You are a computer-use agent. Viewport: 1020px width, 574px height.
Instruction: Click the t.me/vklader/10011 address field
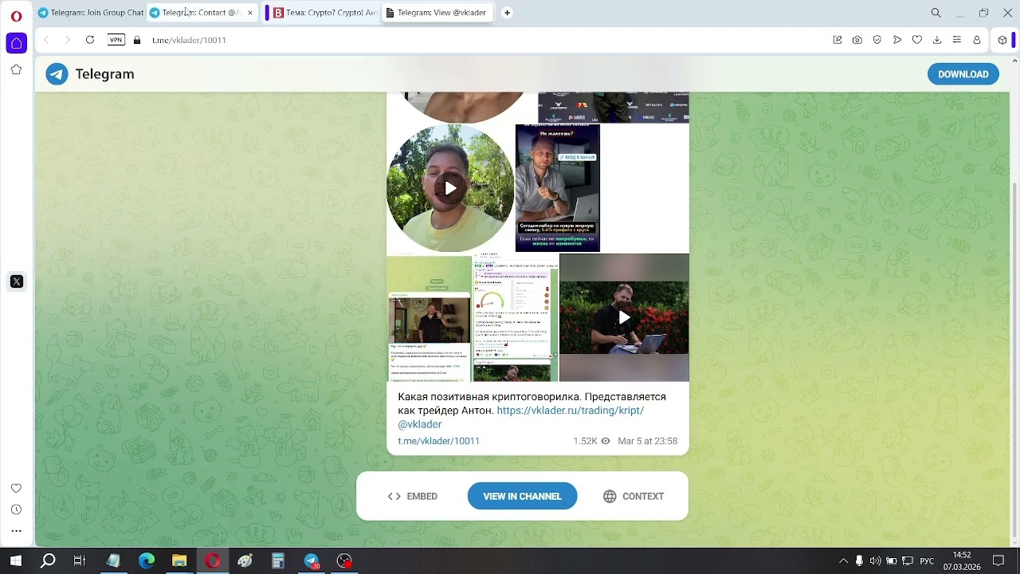[189, 40]
